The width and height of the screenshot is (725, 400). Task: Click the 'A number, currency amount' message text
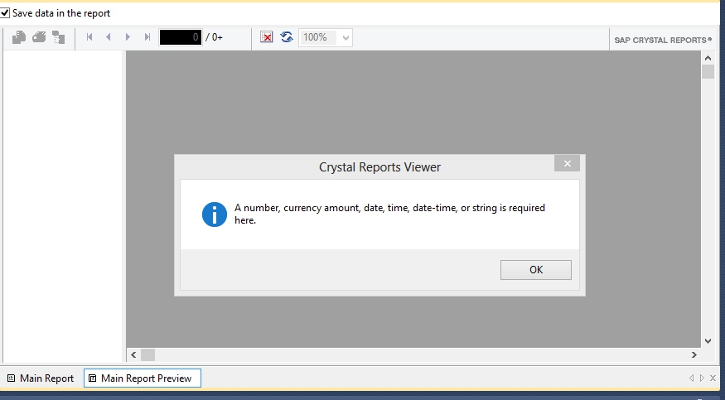coord(389,214)
